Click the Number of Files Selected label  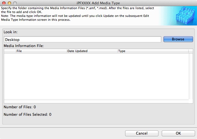click(27, 114)
